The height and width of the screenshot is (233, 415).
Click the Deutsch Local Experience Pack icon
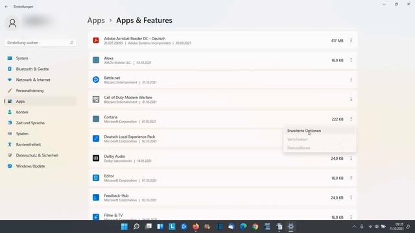click(96, 139)
